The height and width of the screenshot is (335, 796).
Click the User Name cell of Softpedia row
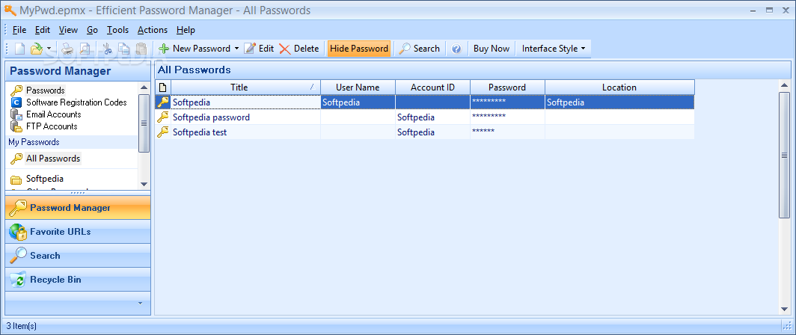coord(358,102)
